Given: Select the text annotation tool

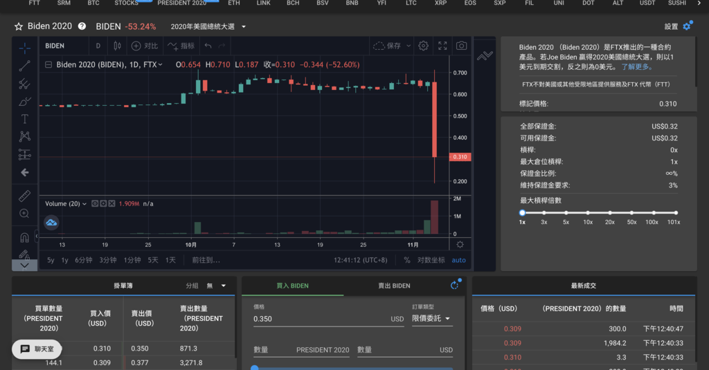Looking at the screenshot, I should [x=24, y=119].
